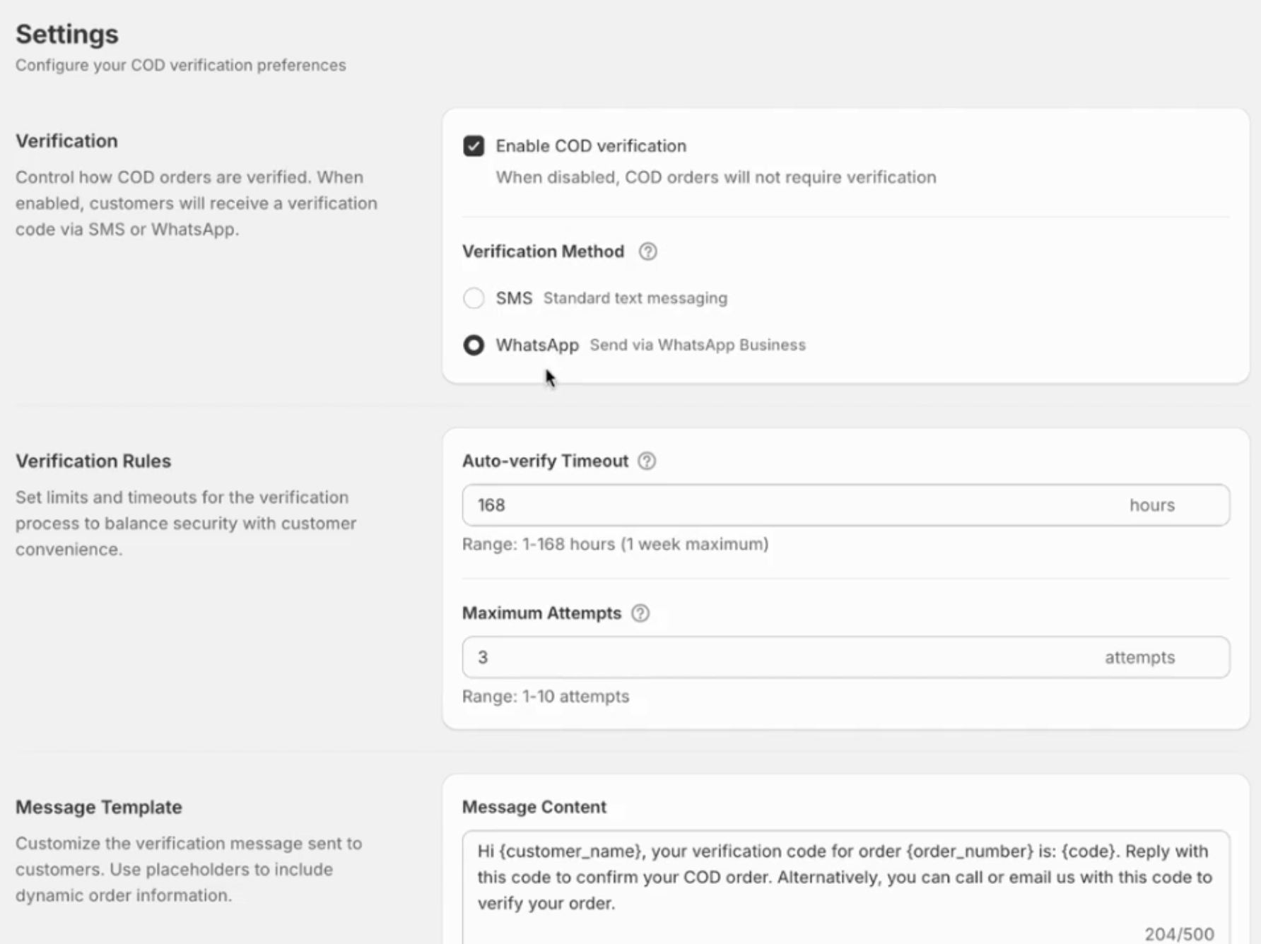Click the Auto-verify Timeout field showing 168

778,505
